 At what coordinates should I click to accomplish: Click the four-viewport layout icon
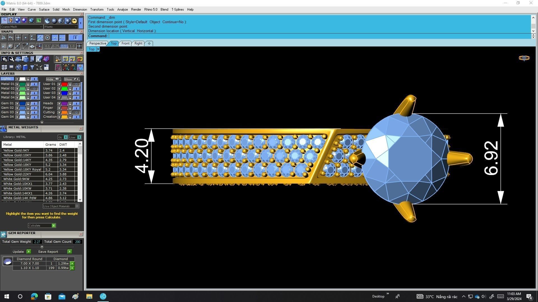[x=4, y=67]
